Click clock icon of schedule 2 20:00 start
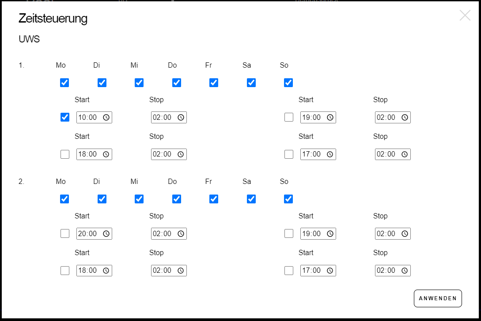Viewport: 481px width, 321px height. [106, 234]
